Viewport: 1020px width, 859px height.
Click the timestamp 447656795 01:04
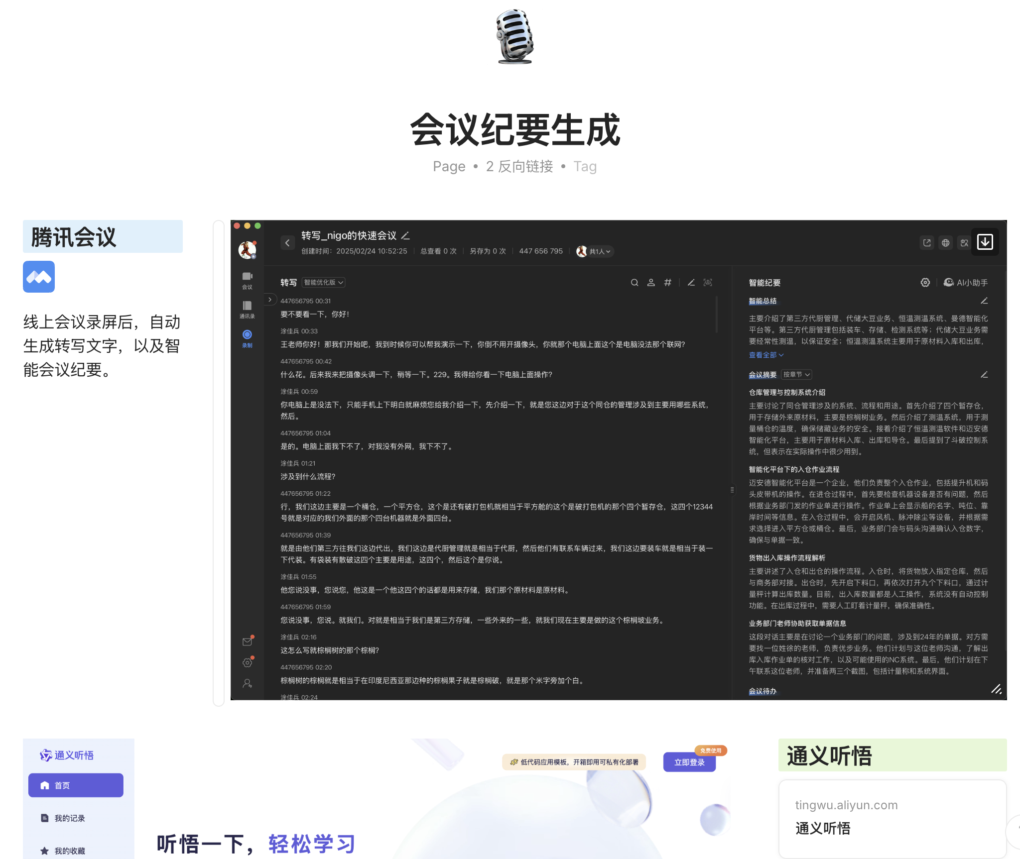pos(305,433)
